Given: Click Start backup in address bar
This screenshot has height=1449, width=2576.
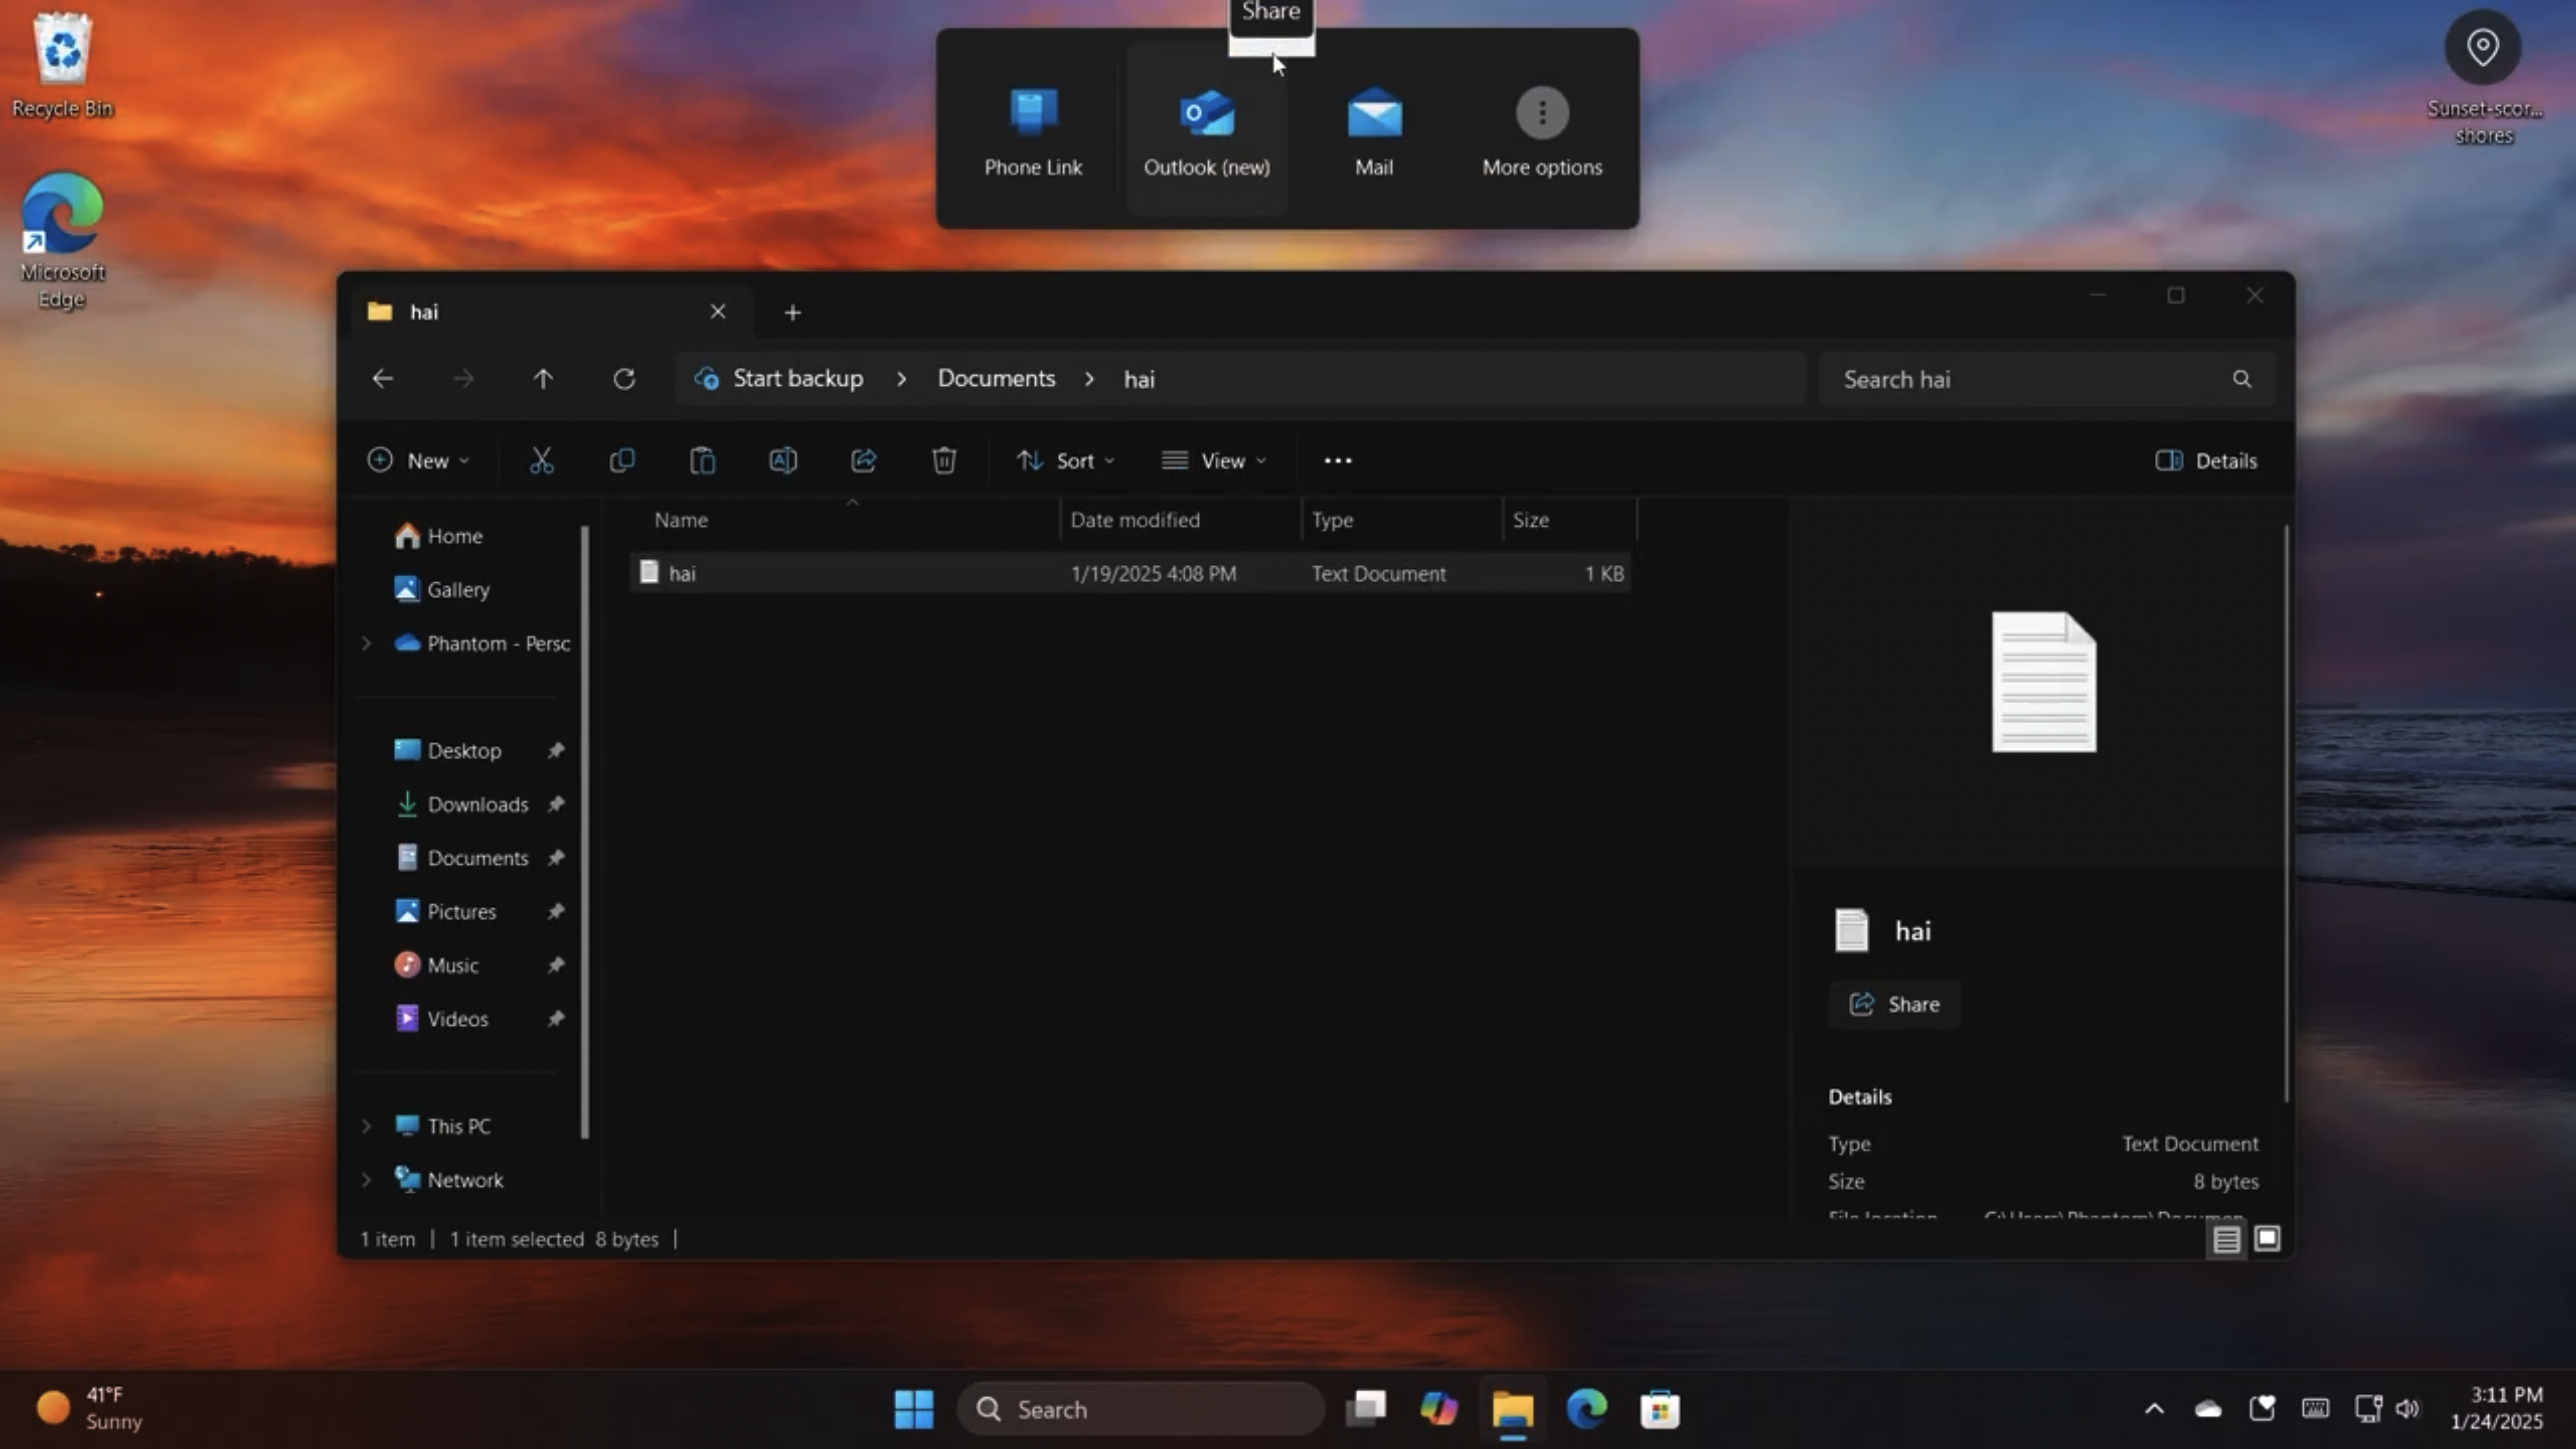Looking at the screenshot, I should 797,379.
